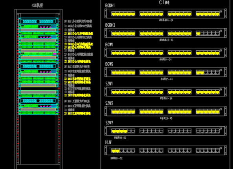This screenshot has width=233, height=169.
Task: Click first yellow port of HLW panel
Action: click(x=114, y=151)
